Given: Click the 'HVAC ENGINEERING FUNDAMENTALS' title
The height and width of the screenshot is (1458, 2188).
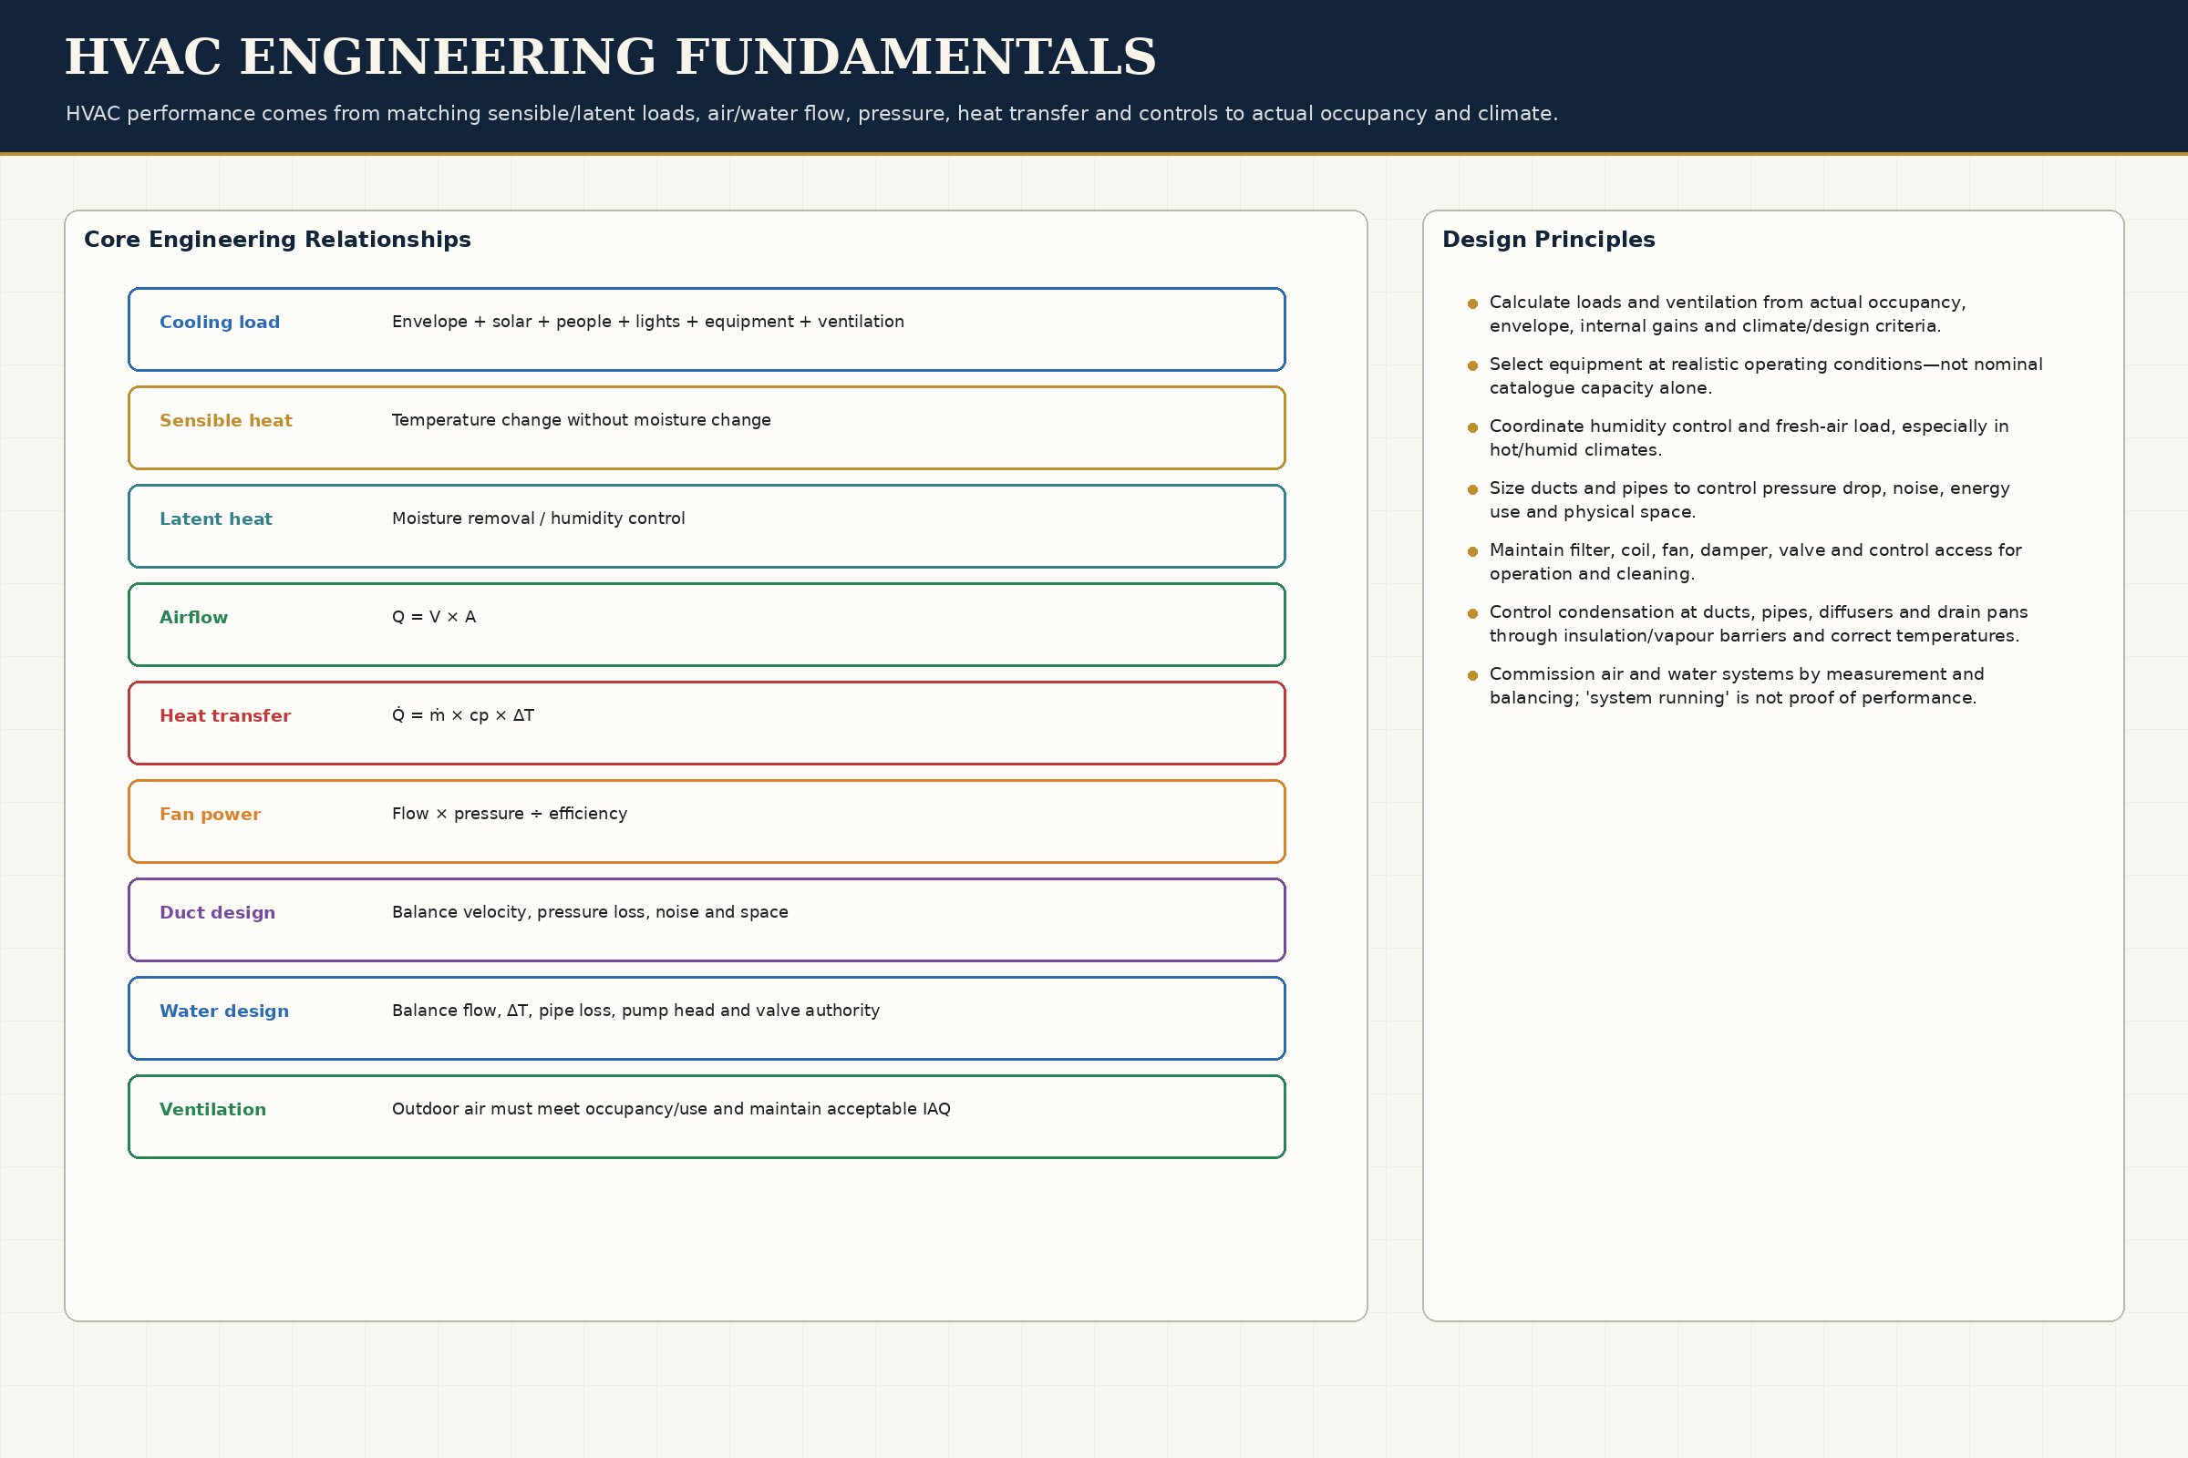Looking at the screenshot, I should (x=610, y=57).
